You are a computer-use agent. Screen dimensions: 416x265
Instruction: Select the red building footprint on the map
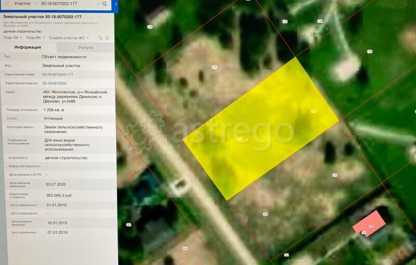click(369, 223)
